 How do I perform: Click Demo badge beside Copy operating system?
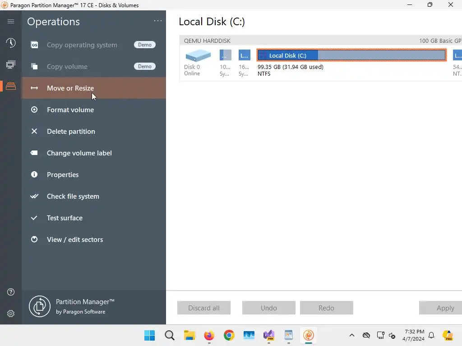[145, 45]
